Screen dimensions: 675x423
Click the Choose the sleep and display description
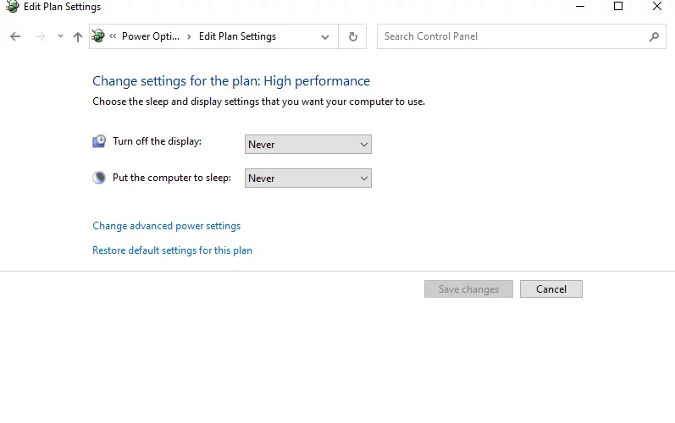point(258,102)
